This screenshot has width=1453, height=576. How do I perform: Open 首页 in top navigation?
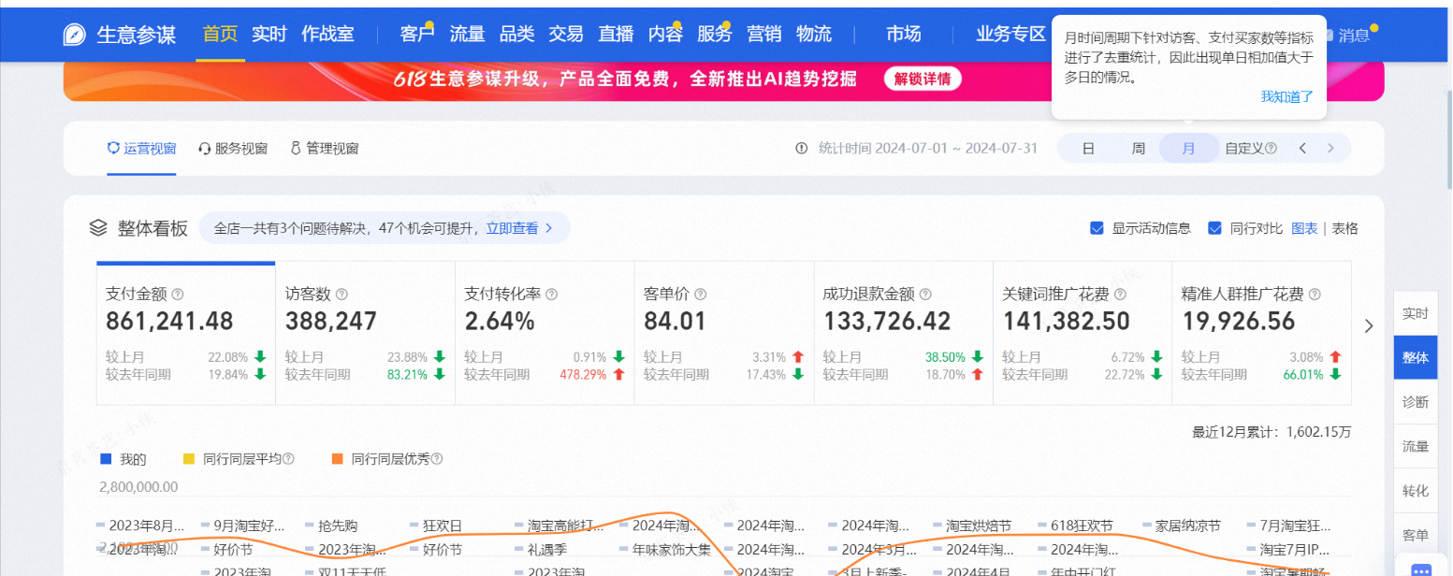click(221, 35)
